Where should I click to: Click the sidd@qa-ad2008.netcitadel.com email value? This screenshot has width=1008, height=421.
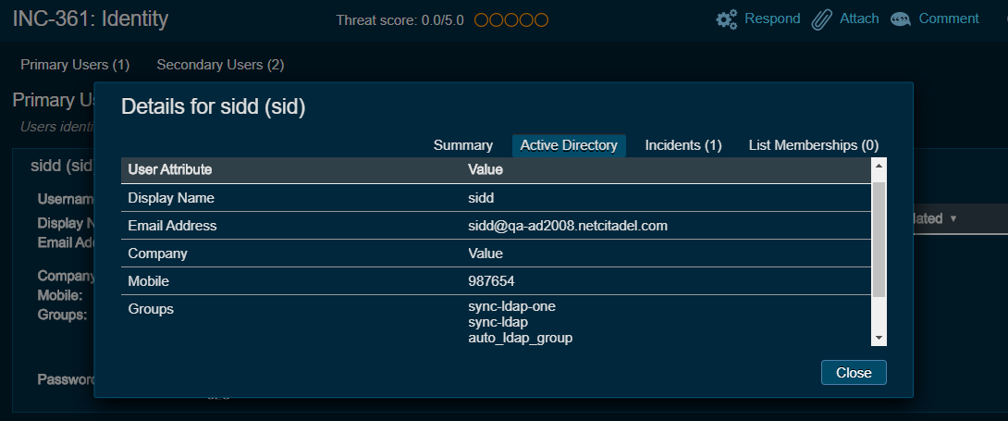[568, 226]
